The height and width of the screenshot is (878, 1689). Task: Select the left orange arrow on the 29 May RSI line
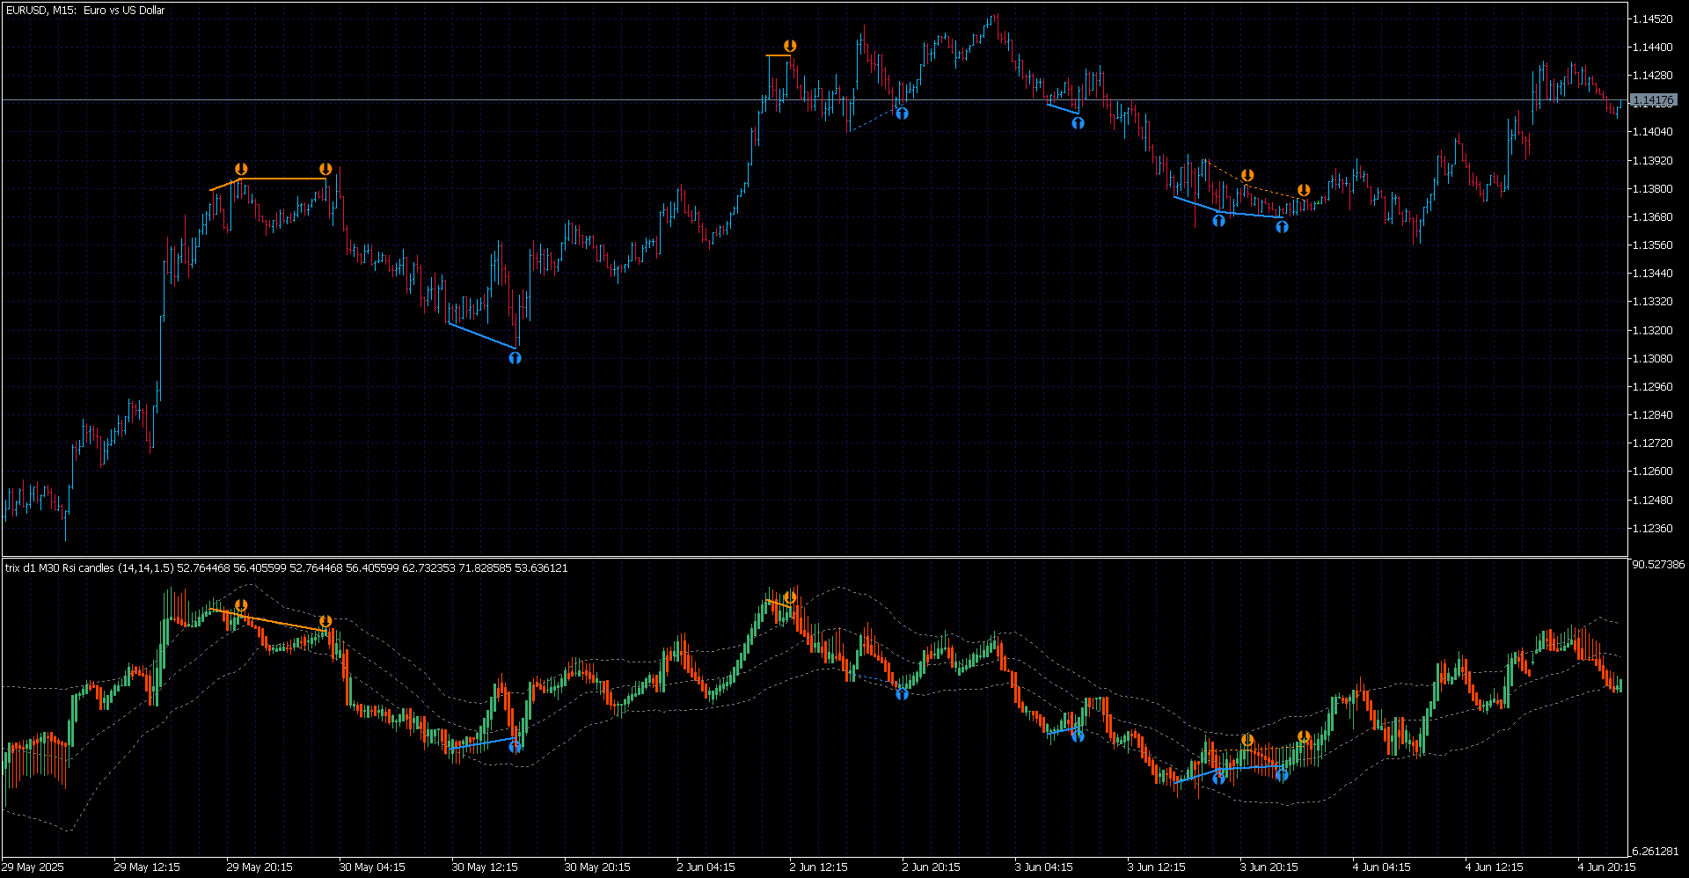241,606
